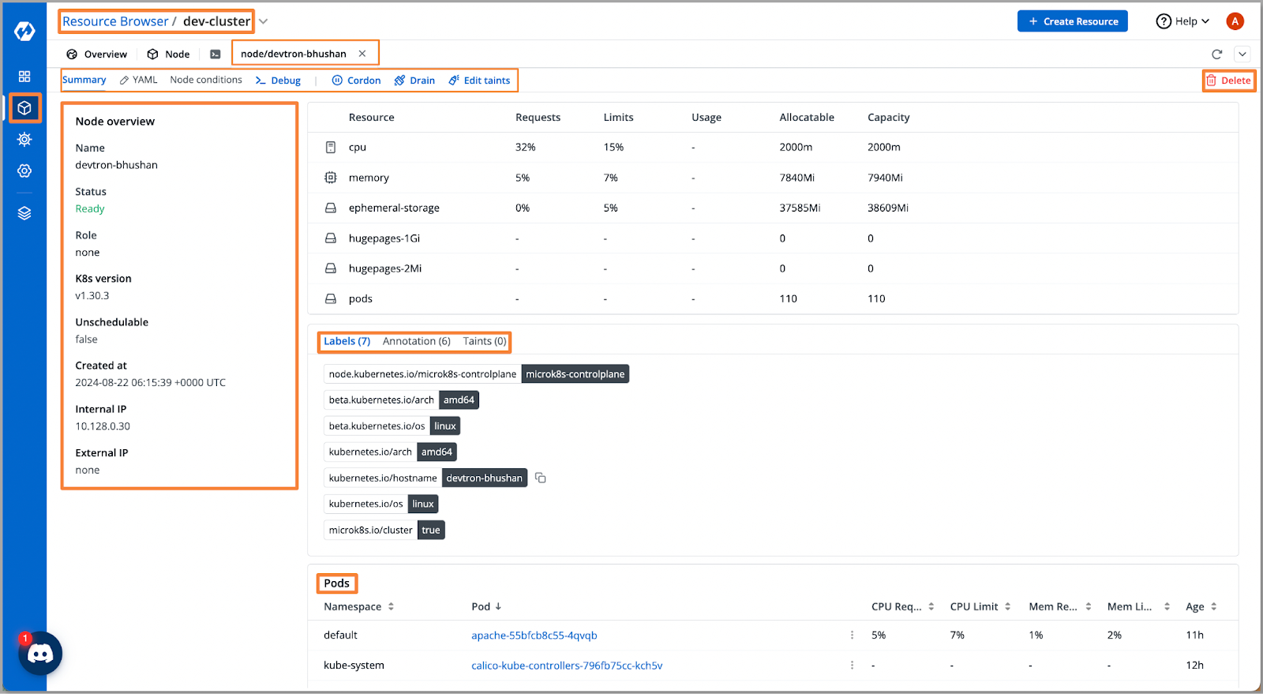Click the cpu Requests 32% value
The height and width of the screenshot is (694, 1263).
click(526, 148)
